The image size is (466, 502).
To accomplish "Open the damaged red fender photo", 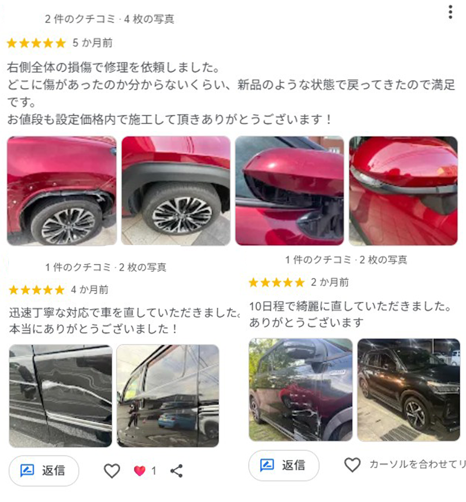I will pyautogui.click(x=62, y=191).
